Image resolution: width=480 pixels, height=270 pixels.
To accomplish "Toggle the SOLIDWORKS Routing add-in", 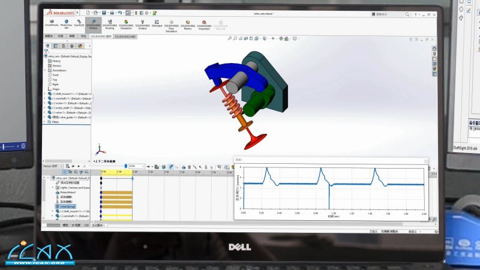I will point(110,24).
